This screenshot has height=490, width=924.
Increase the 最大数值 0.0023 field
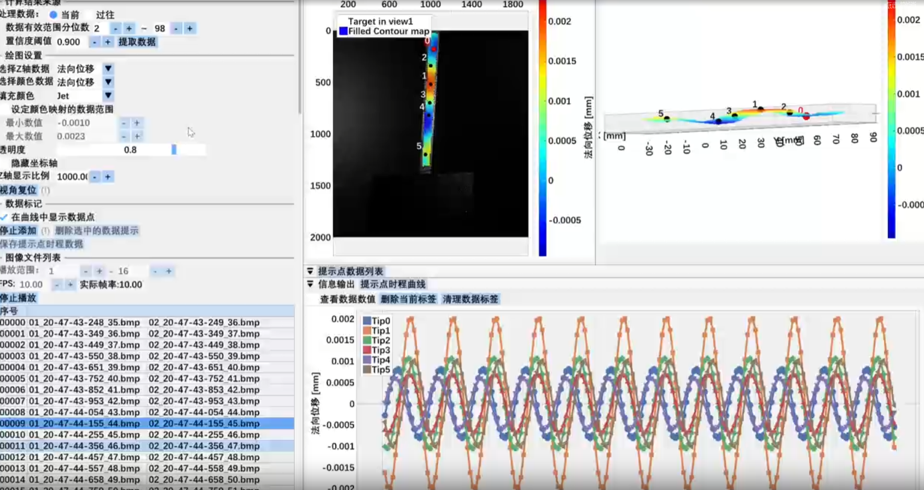pos(137,136)
